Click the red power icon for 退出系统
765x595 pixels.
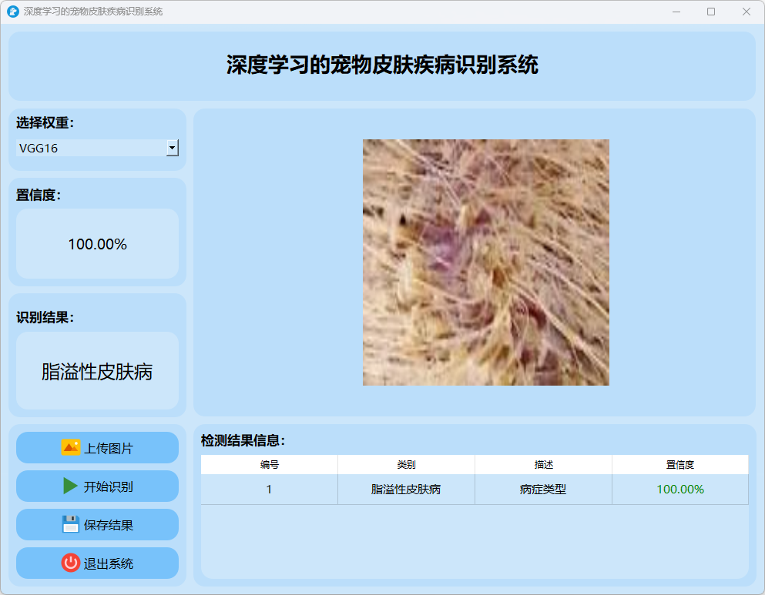coord(71,563)
